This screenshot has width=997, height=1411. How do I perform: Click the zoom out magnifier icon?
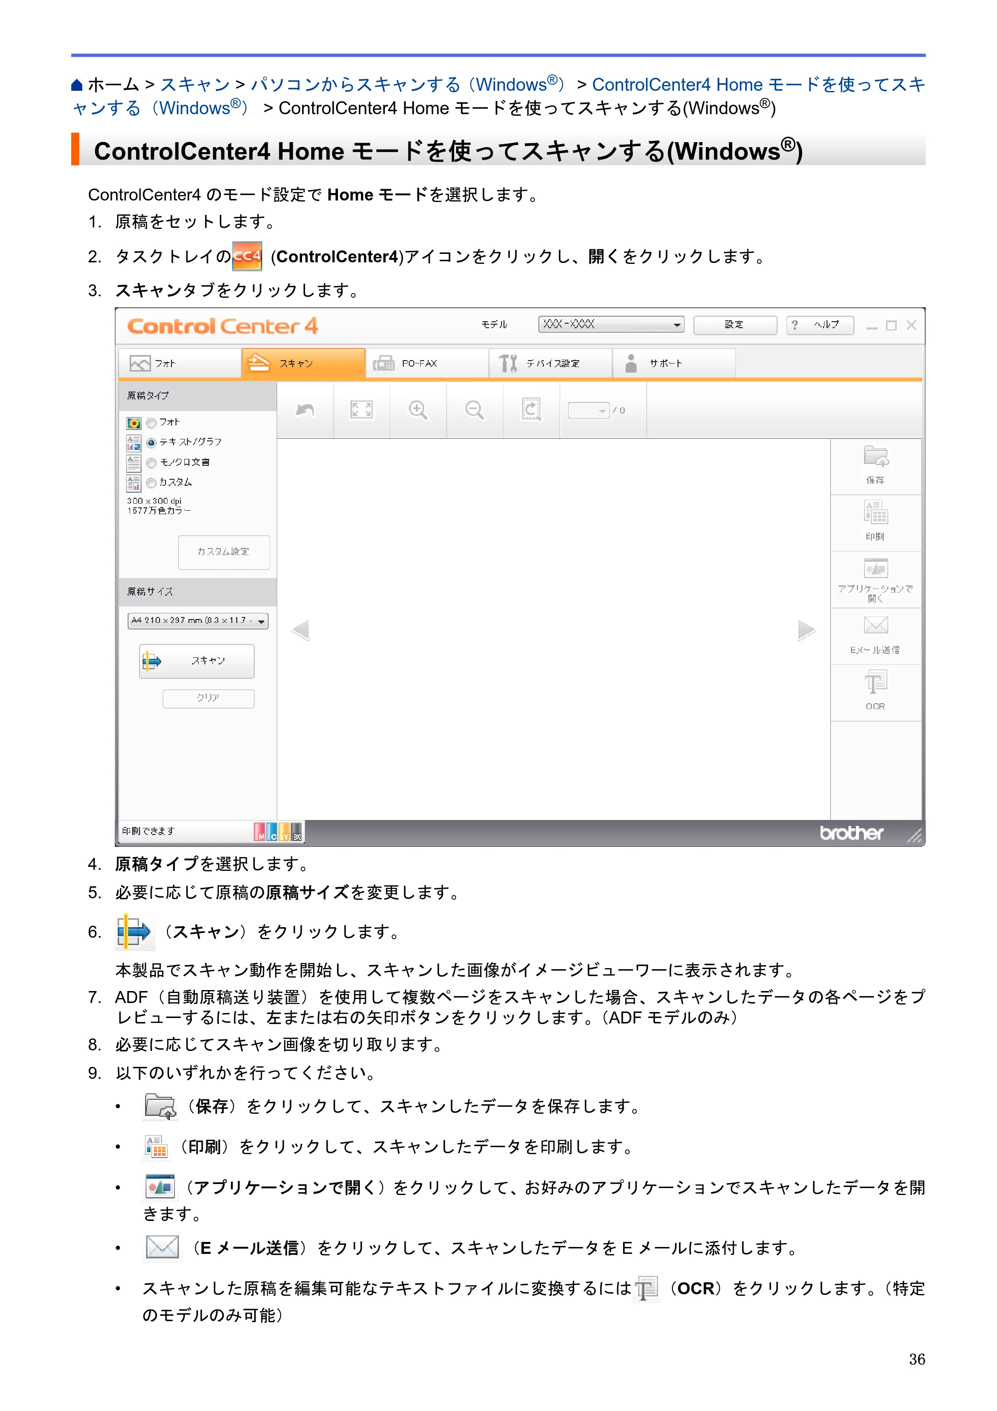click(x=474, y=410)
